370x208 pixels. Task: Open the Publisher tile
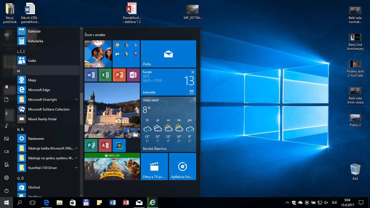click(x=91, y=145)
